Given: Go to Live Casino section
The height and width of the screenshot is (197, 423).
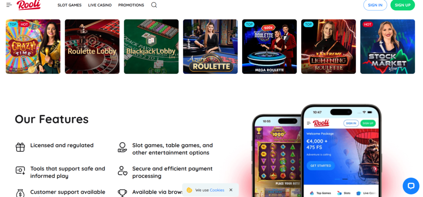Looking at the screenshot, I should (x=100, y=5).
